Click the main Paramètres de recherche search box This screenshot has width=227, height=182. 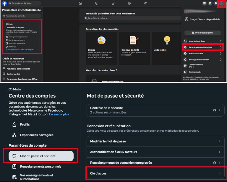coord(132,18)
